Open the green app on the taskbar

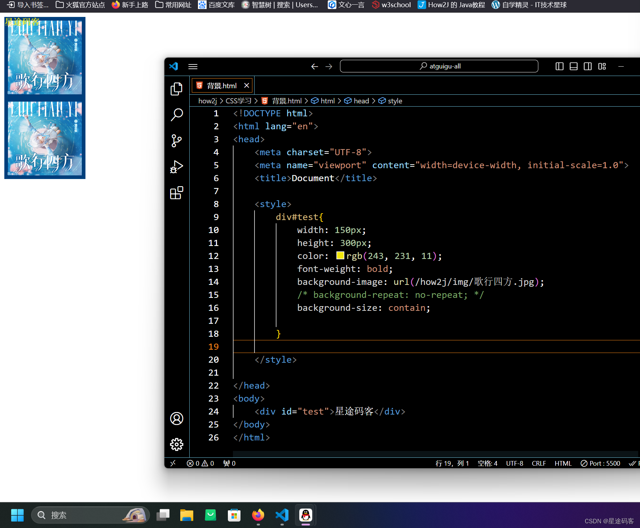(x=211, y=515)
